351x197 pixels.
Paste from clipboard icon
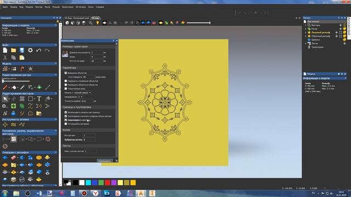(22, 57)
